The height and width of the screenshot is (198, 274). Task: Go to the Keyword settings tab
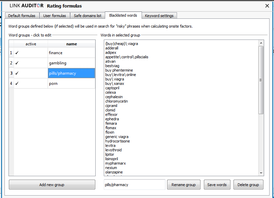point(159,16)
